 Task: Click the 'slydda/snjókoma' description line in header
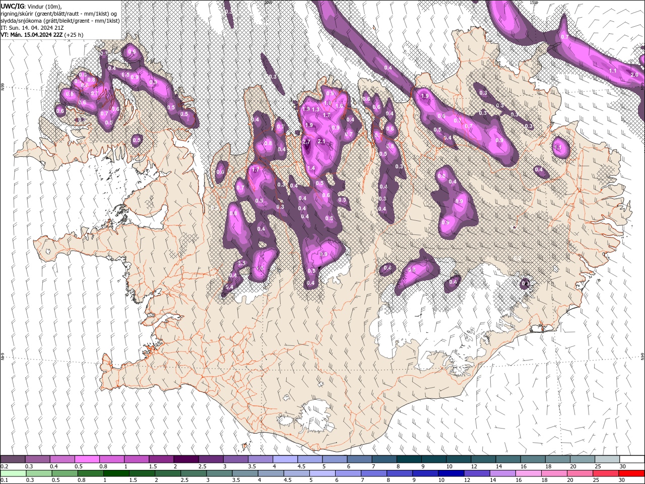60,20
